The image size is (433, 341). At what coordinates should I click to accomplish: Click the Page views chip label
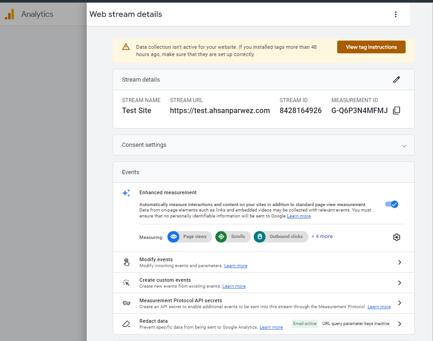pos(195,237)
